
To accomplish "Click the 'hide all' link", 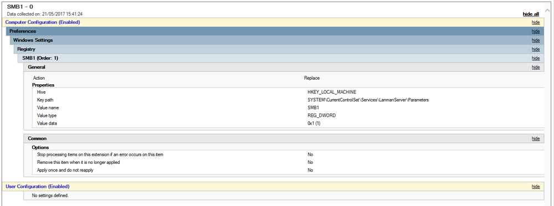I will coord(531,14).
